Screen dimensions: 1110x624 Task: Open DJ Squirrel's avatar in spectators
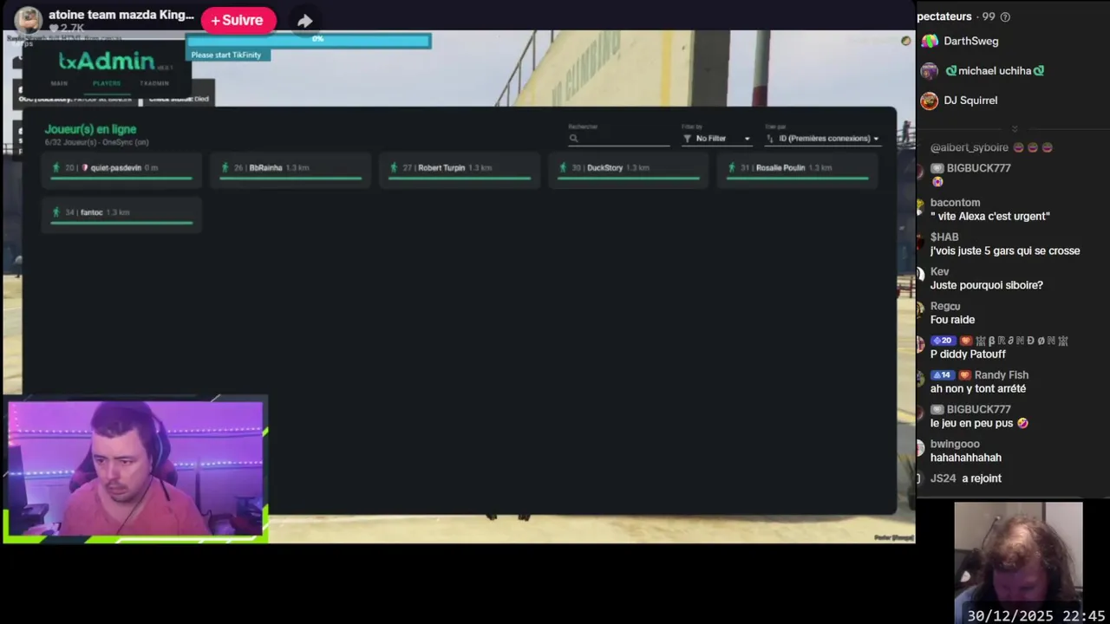click(930, 101)
